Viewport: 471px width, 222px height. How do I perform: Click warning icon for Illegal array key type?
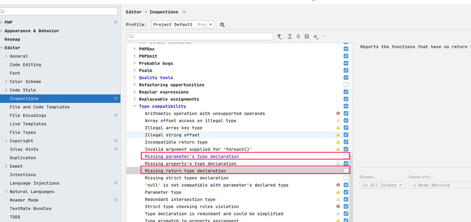point(338,128)
